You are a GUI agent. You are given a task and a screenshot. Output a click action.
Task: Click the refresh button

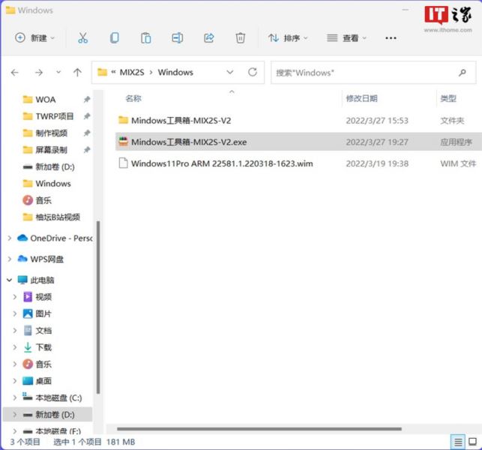[253, 72]
